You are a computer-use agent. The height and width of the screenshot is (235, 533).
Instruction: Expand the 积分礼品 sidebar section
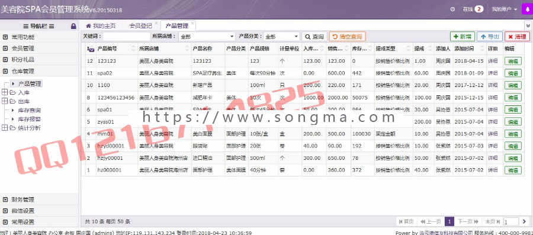pos(40,60)
